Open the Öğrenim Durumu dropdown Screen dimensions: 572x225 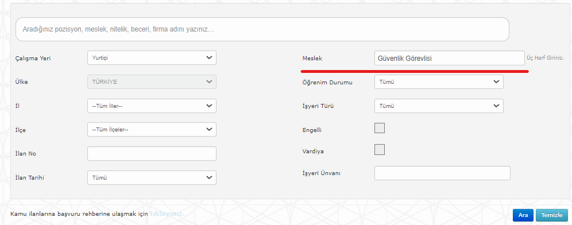(439, 82)
